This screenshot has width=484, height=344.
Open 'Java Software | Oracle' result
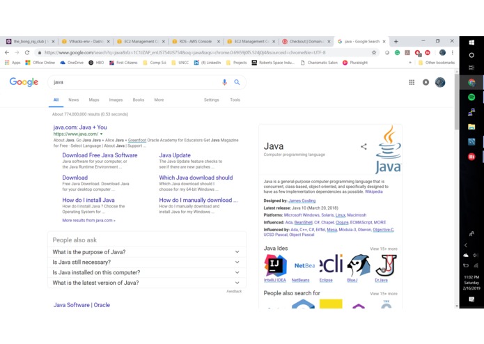pyautogui.click(x=81, y=305)
